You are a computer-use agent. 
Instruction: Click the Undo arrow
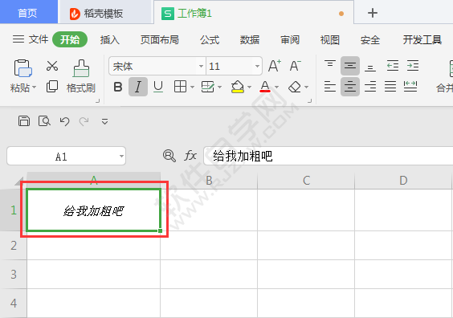(x=64, y=121)
